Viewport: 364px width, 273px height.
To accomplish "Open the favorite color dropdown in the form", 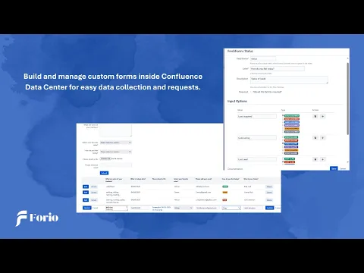I will click(116, 143).
